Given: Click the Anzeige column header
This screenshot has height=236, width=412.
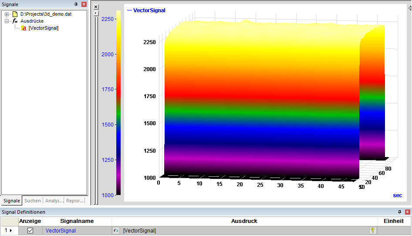Looking at the screenshot, I should click(30, 221).
